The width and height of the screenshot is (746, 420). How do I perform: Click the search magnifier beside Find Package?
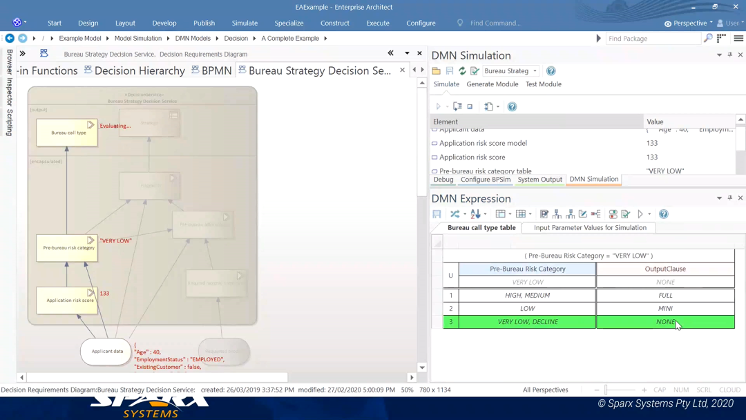(708, 38)
